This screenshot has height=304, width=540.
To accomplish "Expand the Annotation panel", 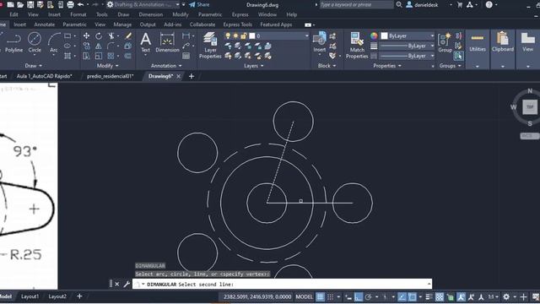I will click(x=166, y=66).
